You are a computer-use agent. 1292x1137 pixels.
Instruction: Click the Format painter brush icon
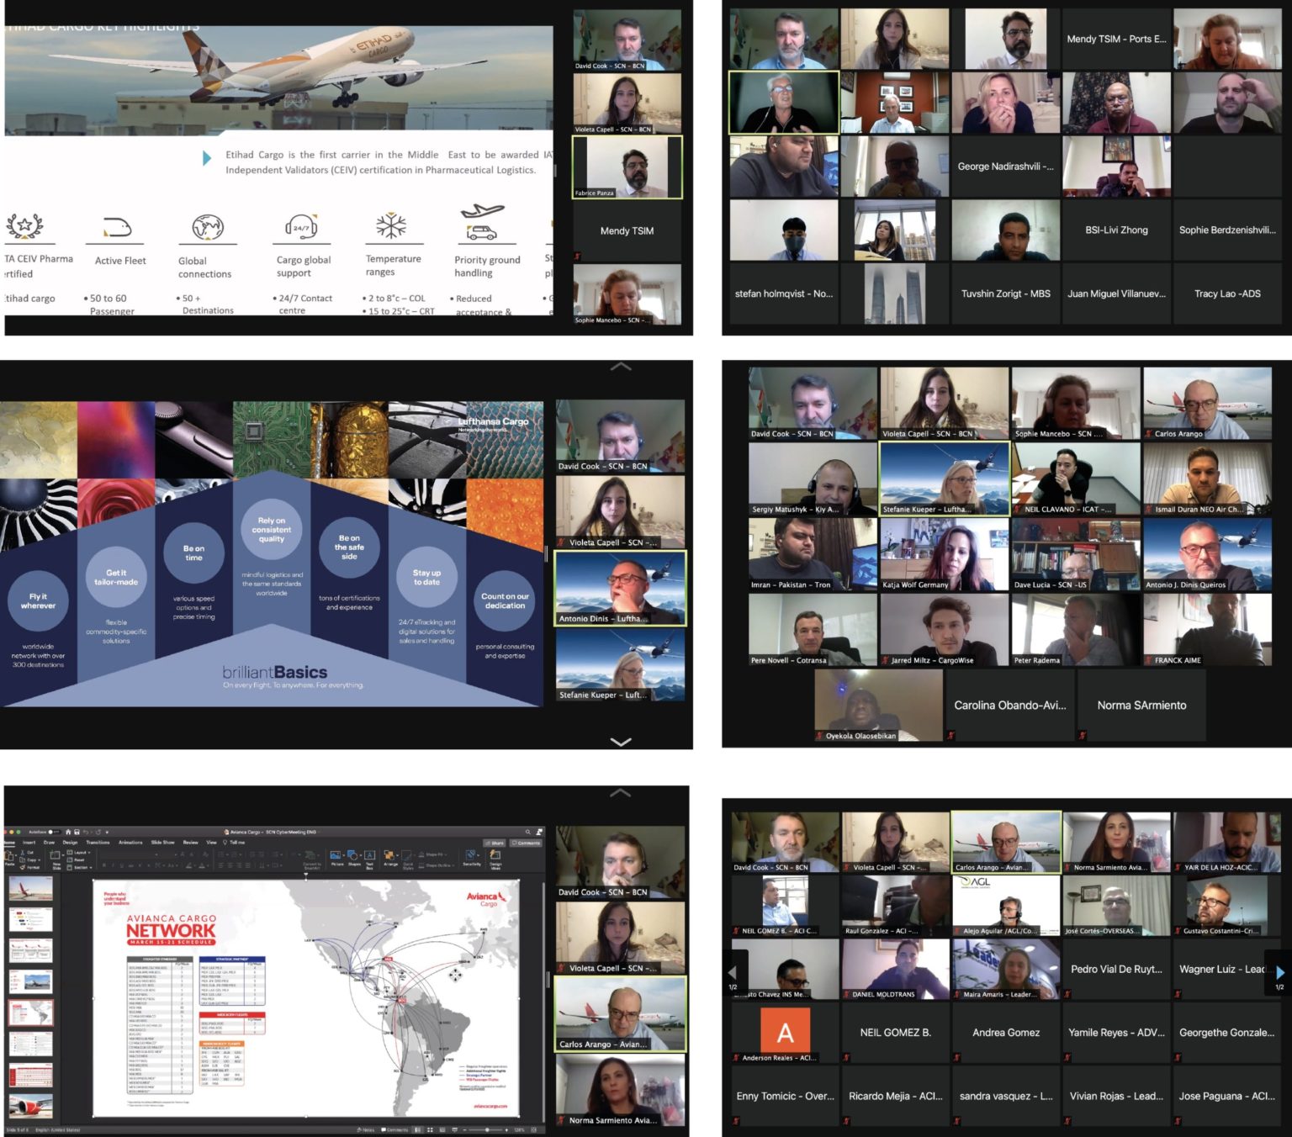coord(23,867)
